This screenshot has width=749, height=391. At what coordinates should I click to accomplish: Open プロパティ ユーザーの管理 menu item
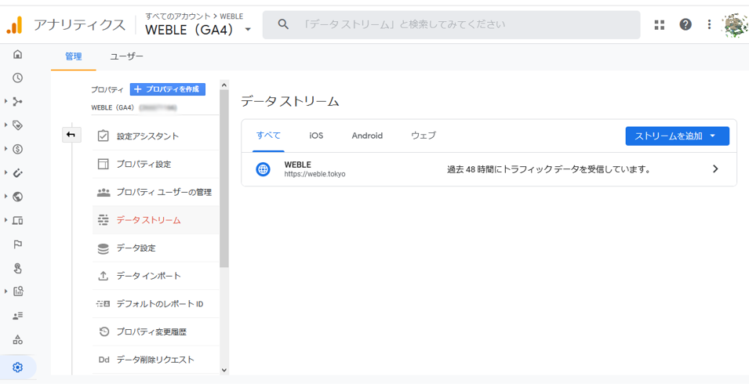point(155,193)
